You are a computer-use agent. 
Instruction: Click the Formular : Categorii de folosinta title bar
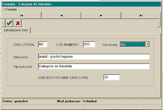tap(81, 4)
